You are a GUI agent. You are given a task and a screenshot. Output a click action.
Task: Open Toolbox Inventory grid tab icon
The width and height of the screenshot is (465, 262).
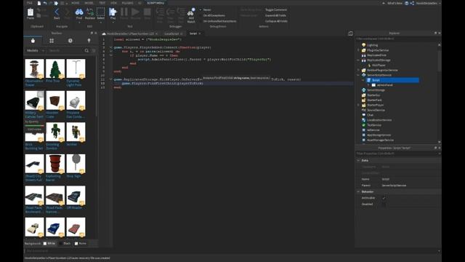click(52, 41)
